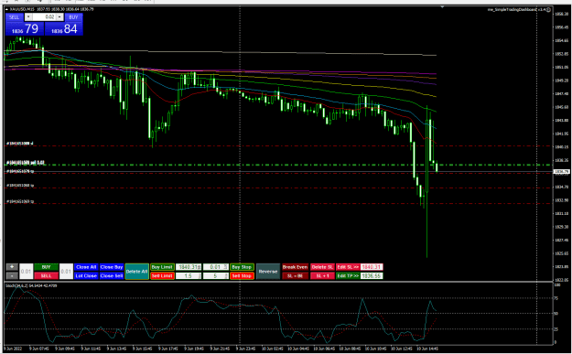Click the SELL button in one-click panel

(x=15, y=17)
